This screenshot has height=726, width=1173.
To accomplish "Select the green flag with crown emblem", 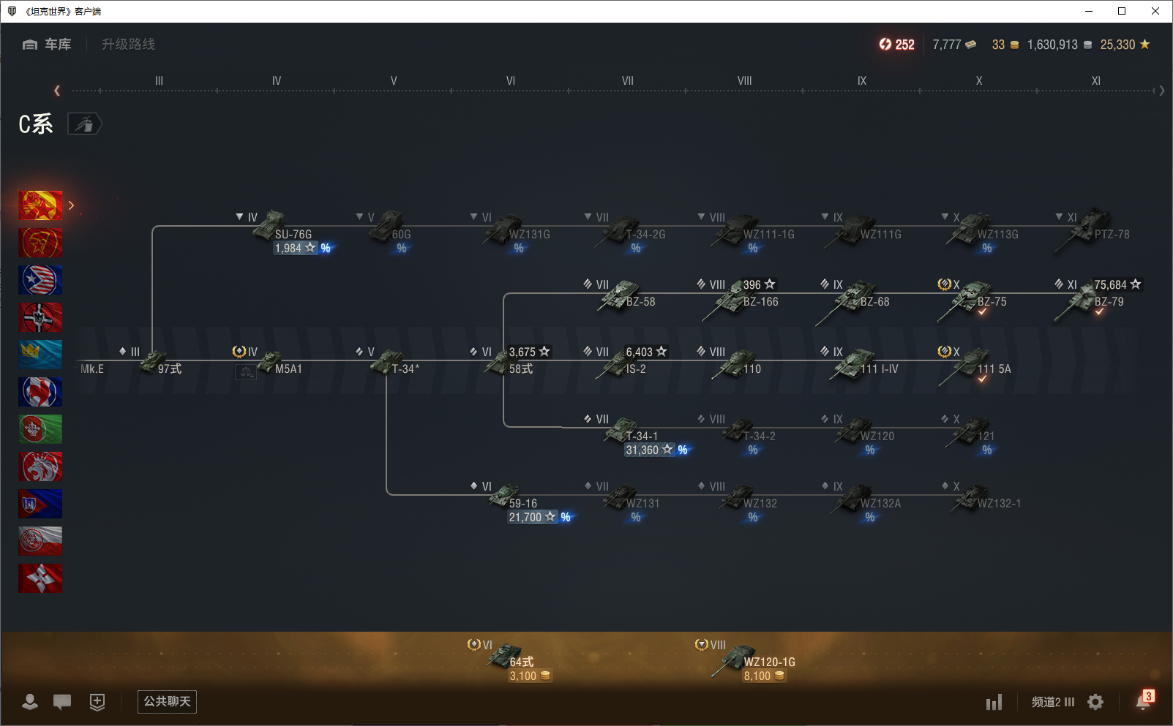I will click(x=40, y=429).
